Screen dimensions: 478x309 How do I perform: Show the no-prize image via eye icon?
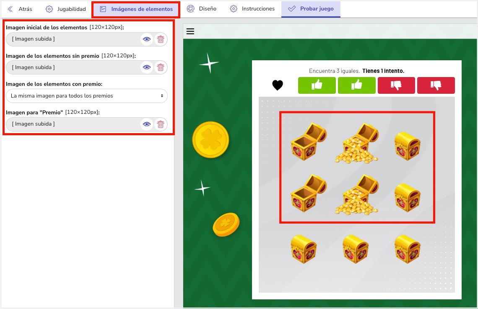pos(146,67)
